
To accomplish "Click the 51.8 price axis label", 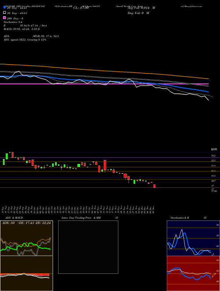I will 213,166.
